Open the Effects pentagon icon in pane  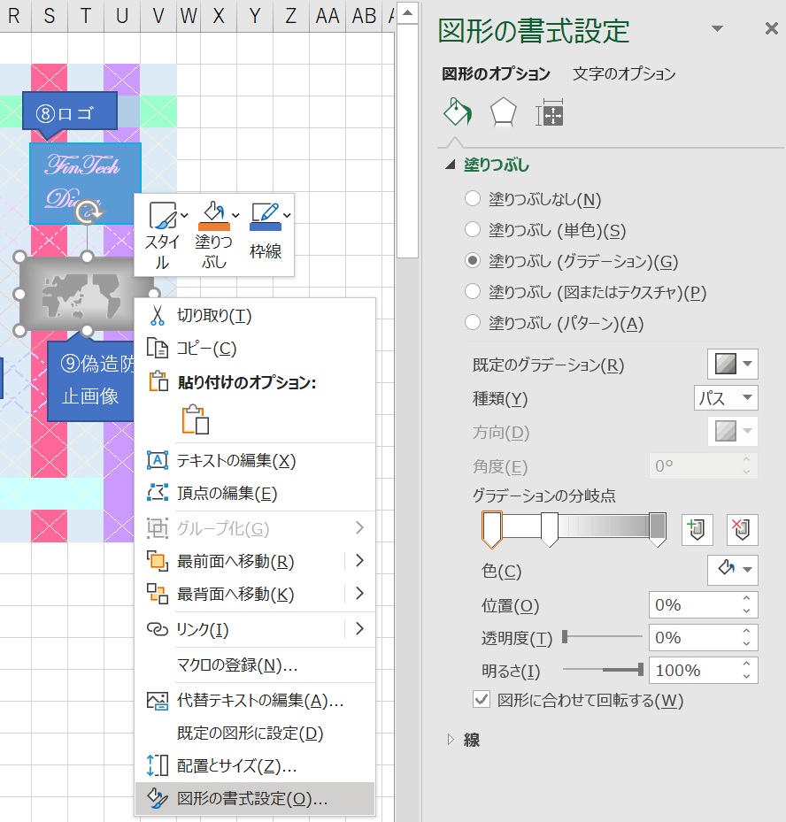click(x=502, y=112)
